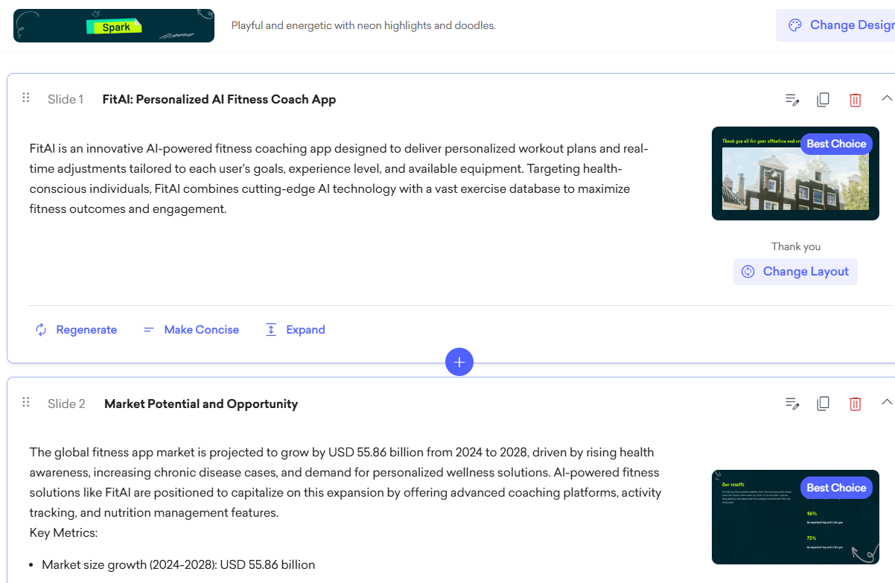Open the Change Design button
This screenshot has width=895, height=583.
coord(835,25)
